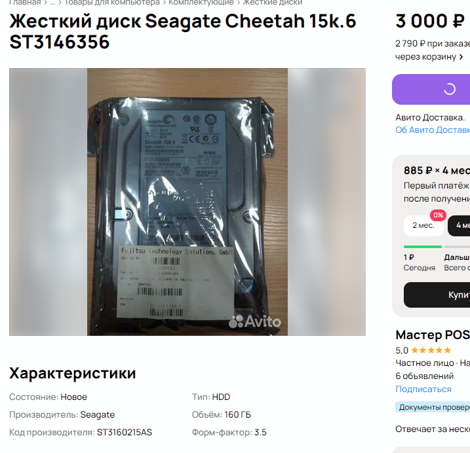Click the Avito watermark logo on photo
Viewport: 470px width, 453px height.
[x=255, y=322]
